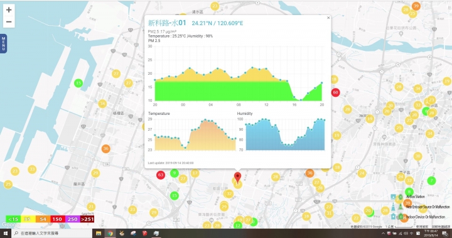Click the coordinates 24.21°N / 120.609°E

217,23
